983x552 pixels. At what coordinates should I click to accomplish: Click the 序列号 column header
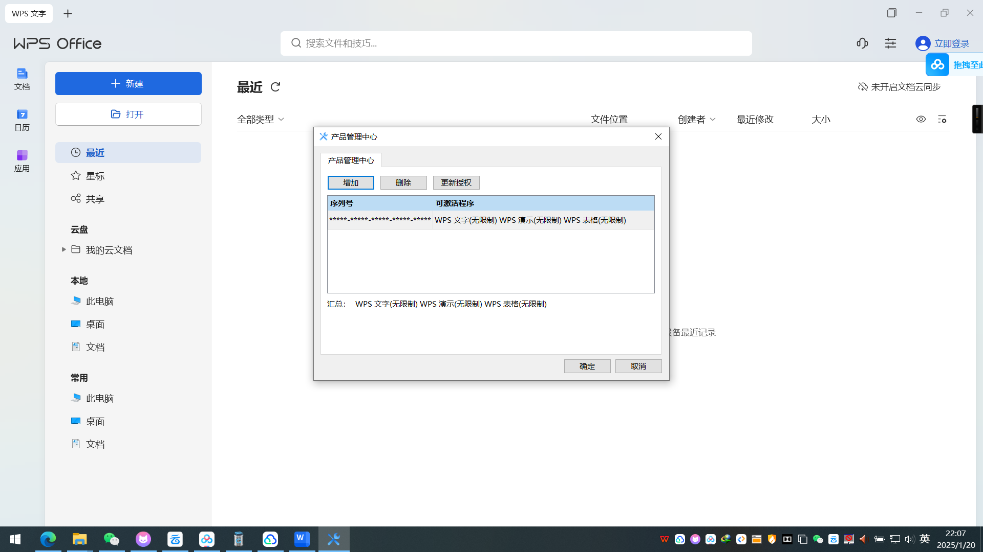click(380, 203)
